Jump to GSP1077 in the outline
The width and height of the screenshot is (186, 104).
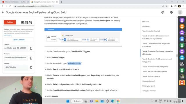click(146, 21)
